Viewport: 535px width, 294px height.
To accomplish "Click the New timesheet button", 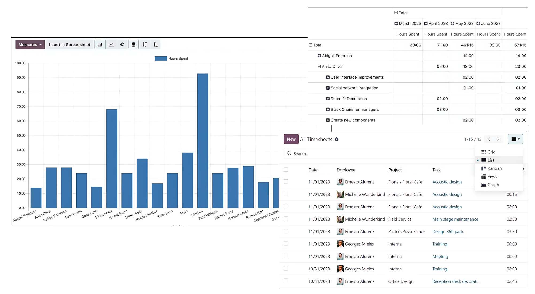I will [x=291, y=139].
